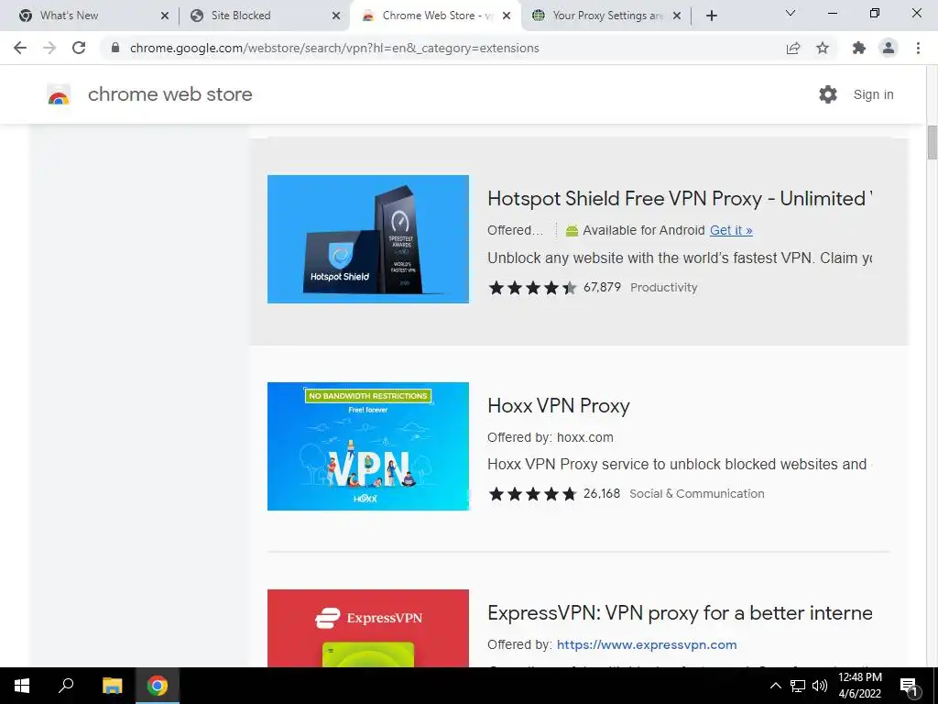Open Hotspot Shield thumbnail image
The image size is (938, 704).
(x=368, y=239)
